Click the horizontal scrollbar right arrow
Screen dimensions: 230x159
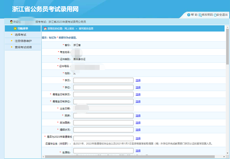coord(224,157)
